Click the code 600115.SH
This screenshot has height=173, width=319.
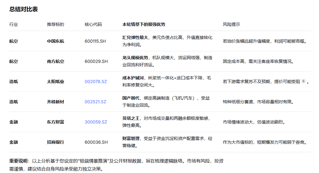click(x=95, y=41)
